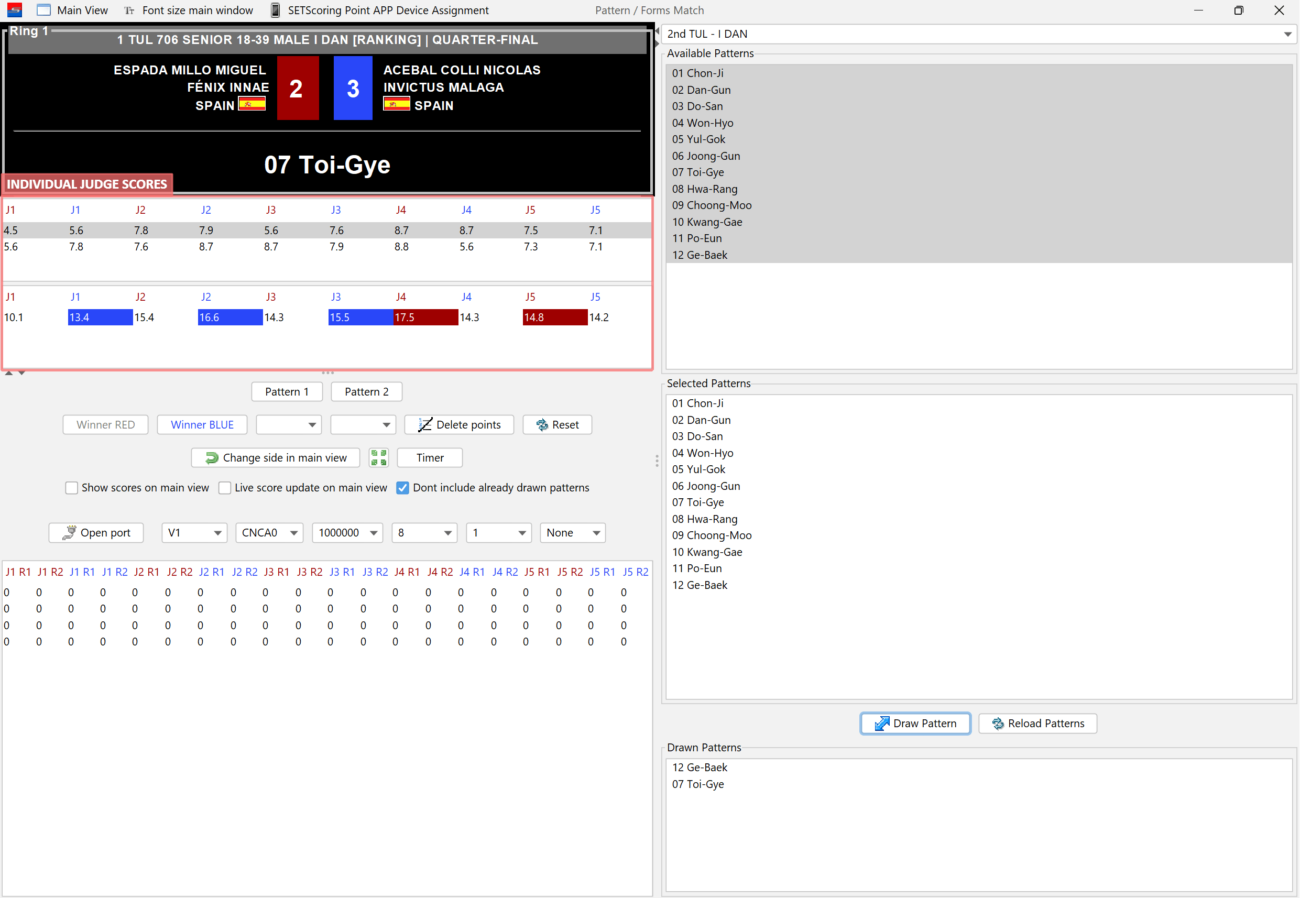Open the 2nd TUL - I DAN dropdown
The image size is (1300, 898).
pos(1287,35)
